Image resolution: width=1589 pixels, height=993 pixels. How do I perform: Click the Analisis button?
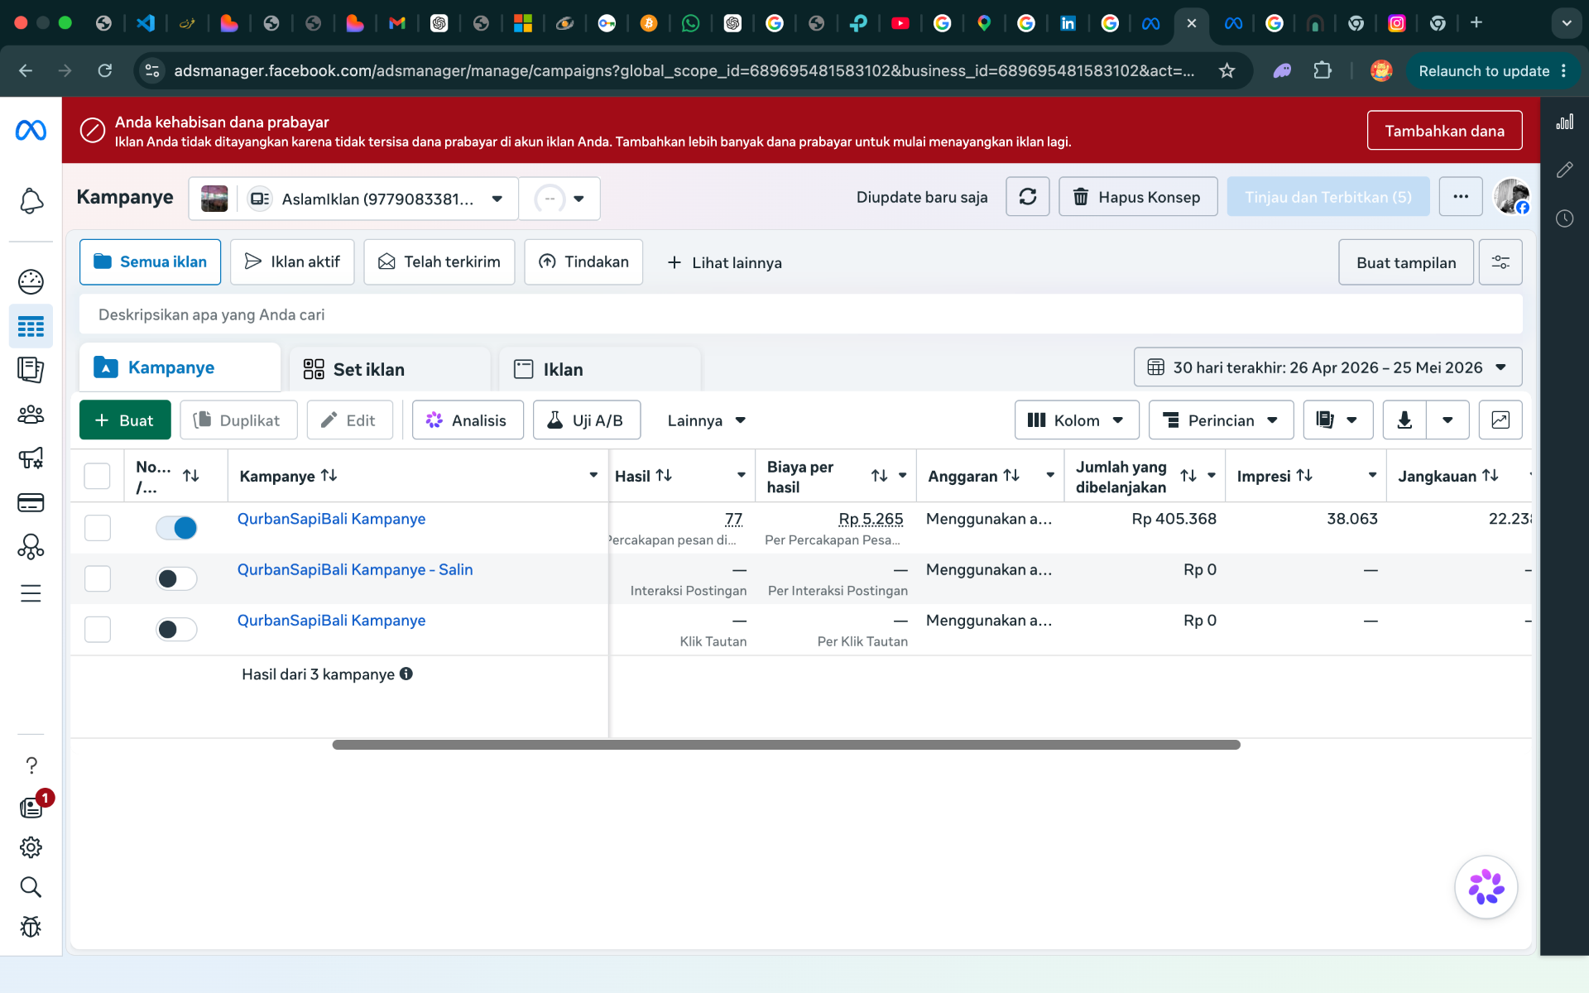click(468, 420)
